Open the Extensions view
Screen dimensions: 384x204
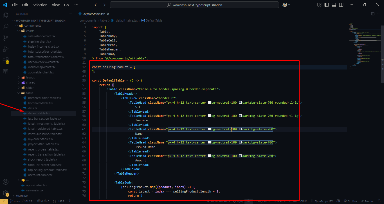6,60
